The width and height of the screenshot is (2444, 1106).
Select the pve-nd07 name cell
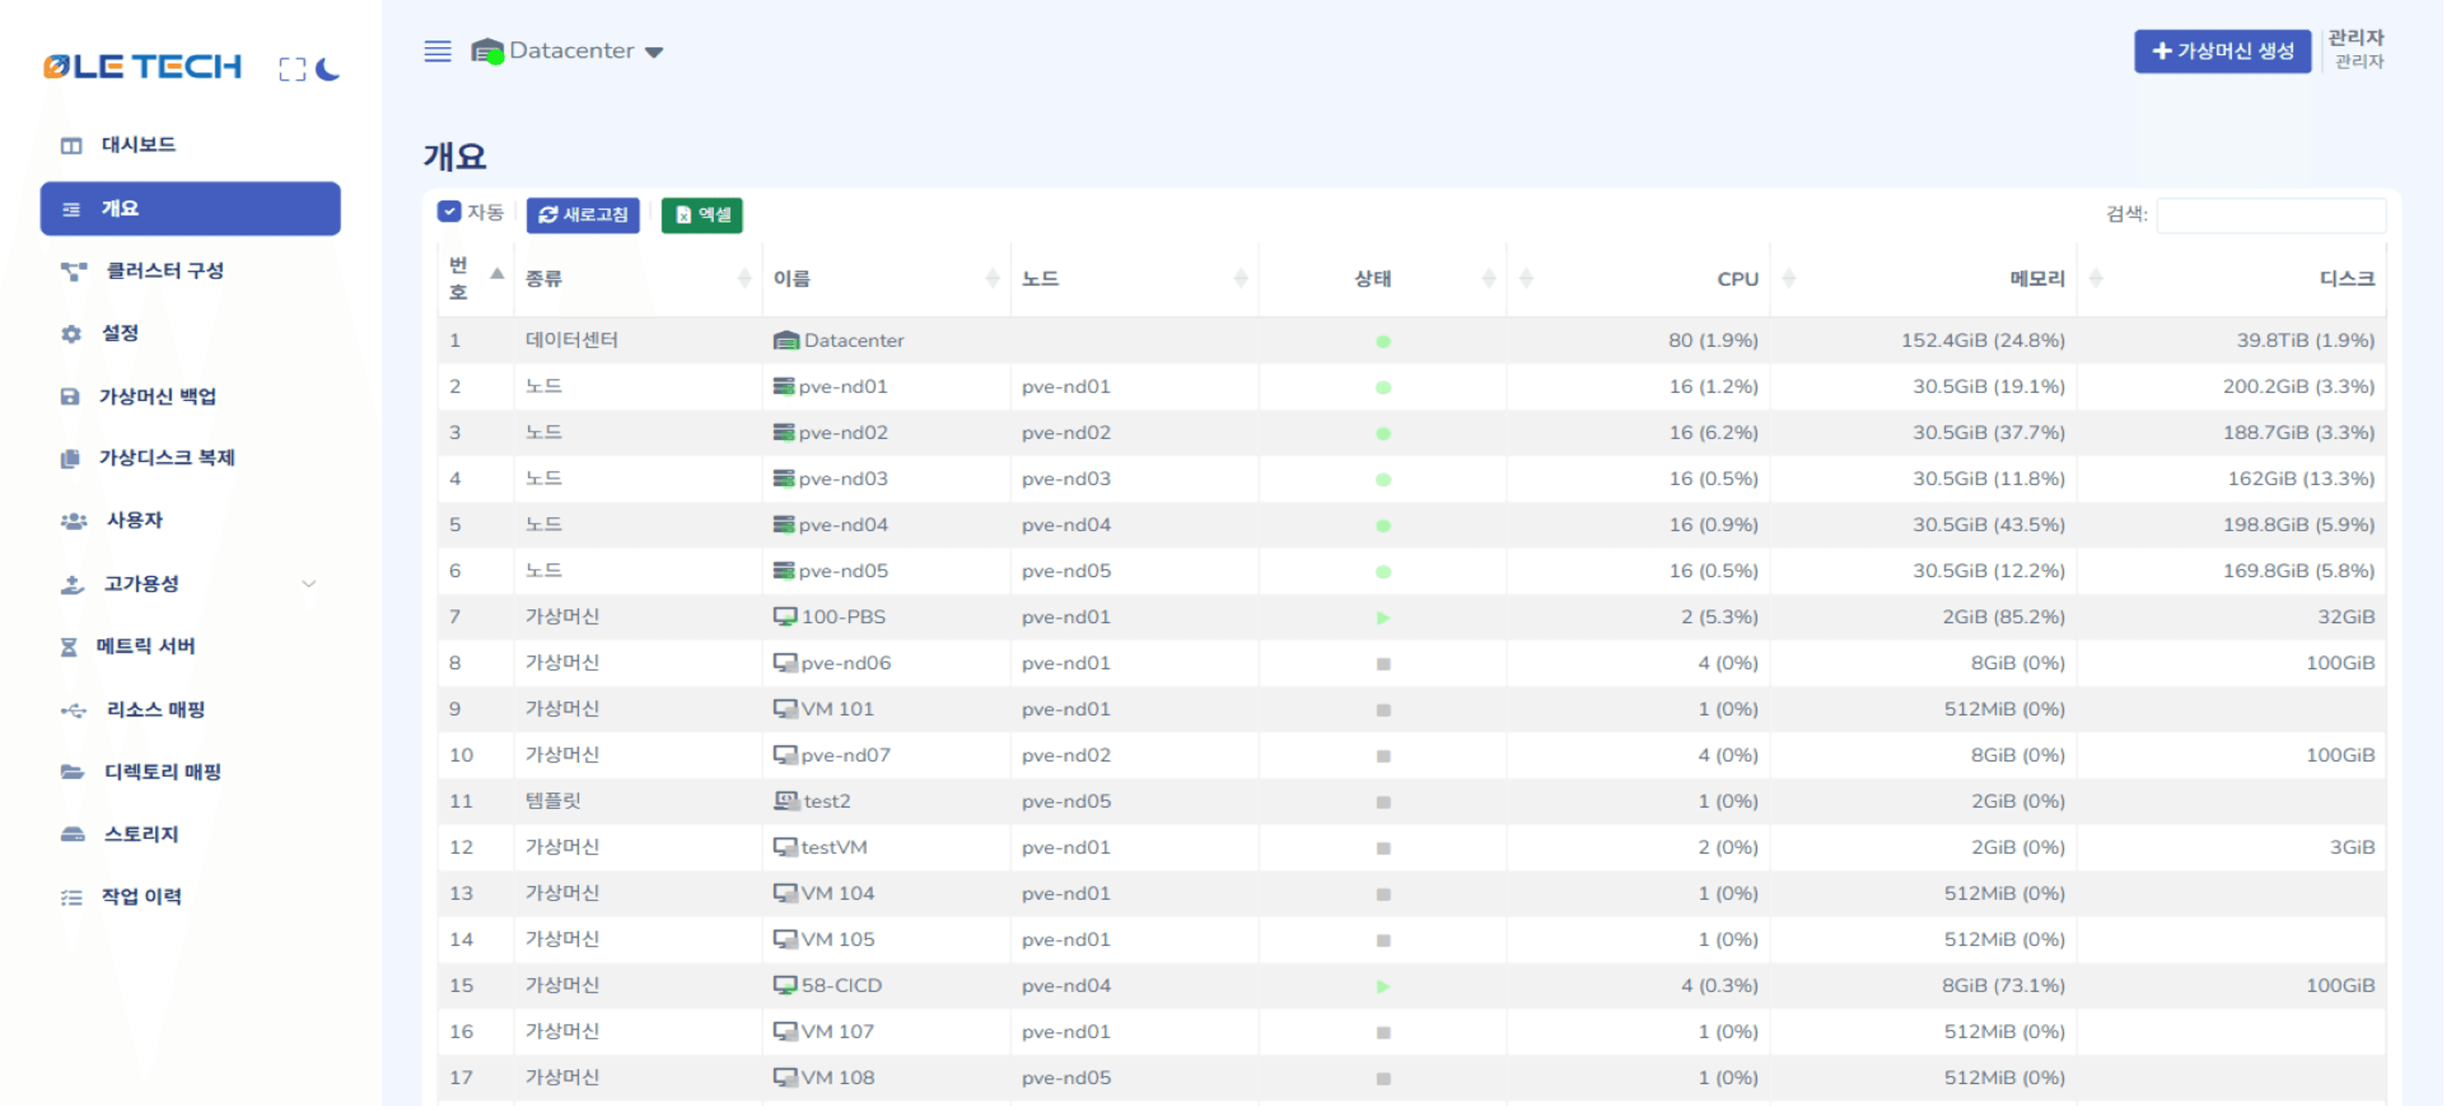click(x=886, y=755)
